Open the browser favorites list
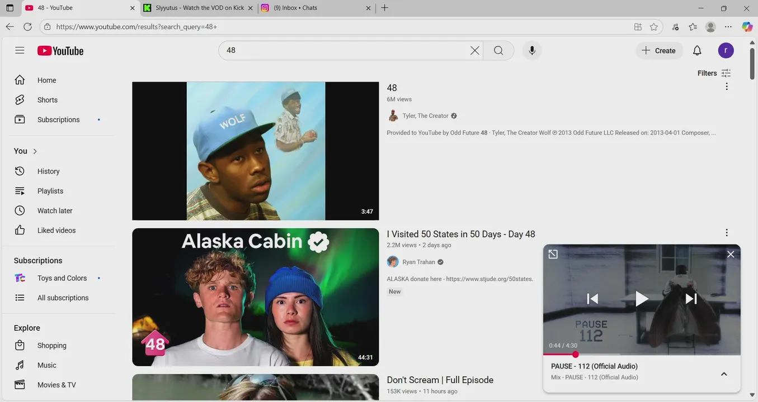This screenshot has width=758, height=402. coord(693,26)
